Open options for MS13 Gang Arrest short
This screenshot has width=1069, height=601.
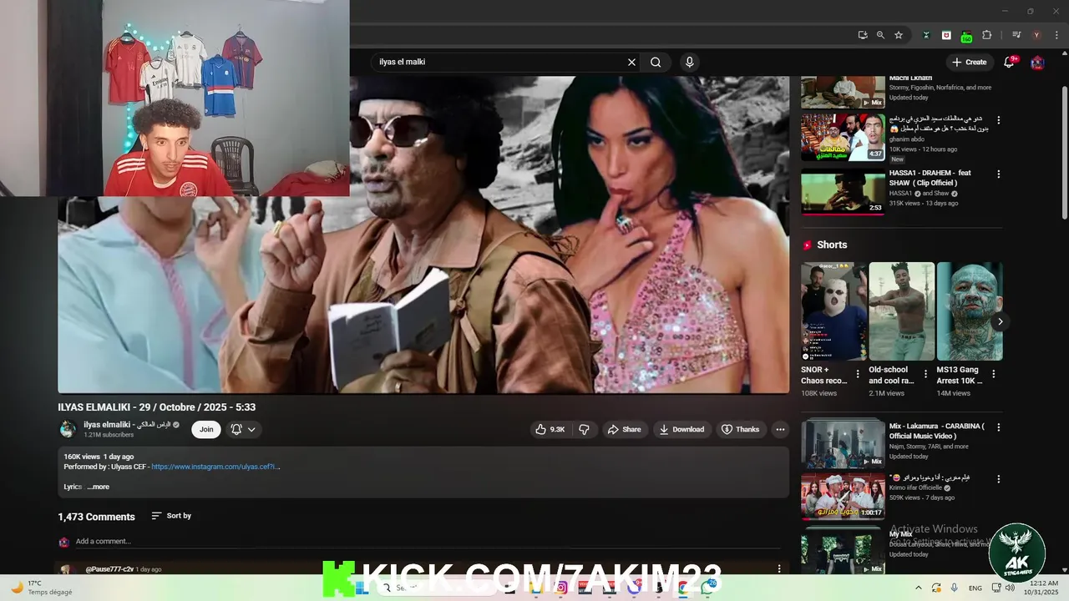coord(993,373)
